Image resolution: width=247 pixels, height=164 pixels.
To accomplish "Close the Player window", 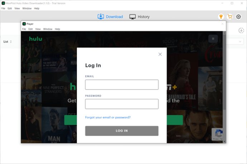I will (x=222, y=24).
